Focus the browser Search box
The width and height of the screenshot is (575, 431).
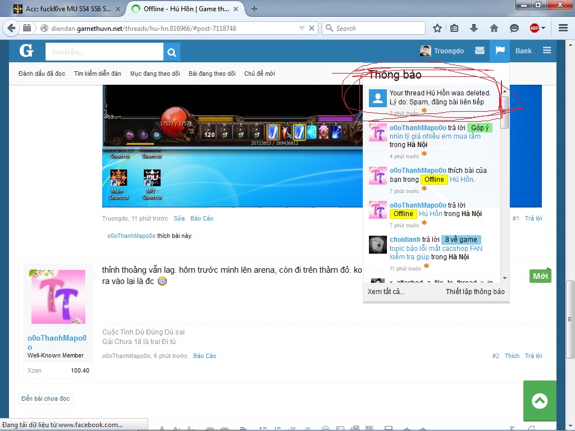coord(373,28)
